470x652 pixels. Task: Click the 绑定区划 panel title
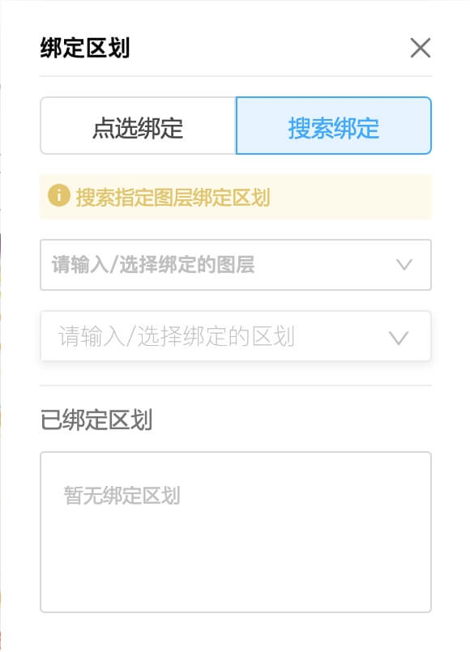pyautogui.click(x=85, y=48)
